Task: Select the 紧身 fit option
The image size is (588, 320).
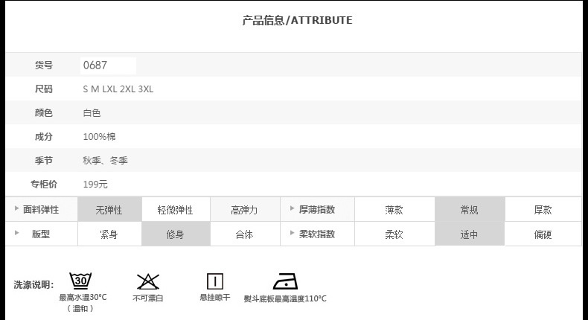Action: click(109, 234)
